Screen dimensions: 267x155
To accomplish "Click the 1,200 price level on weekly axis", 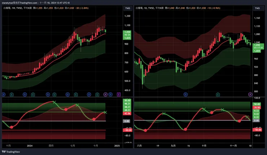I will [x=127, y=16].
